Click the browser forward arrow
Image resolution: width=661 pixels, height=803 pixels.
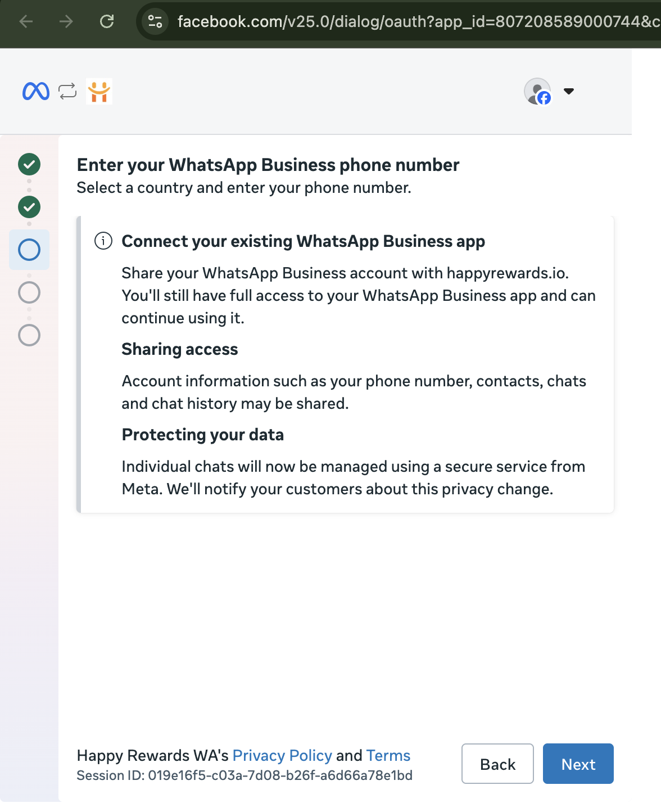(x=66, y=21)
